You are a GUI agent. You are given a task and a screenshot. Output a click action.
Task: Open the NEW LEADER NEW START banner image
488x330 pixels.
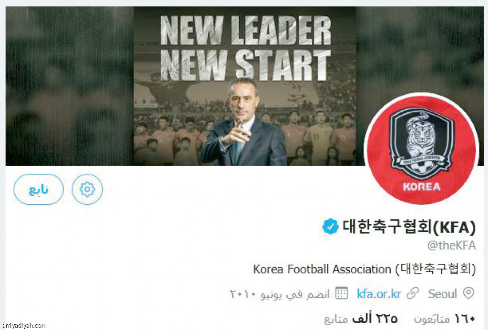click(244, 86)
